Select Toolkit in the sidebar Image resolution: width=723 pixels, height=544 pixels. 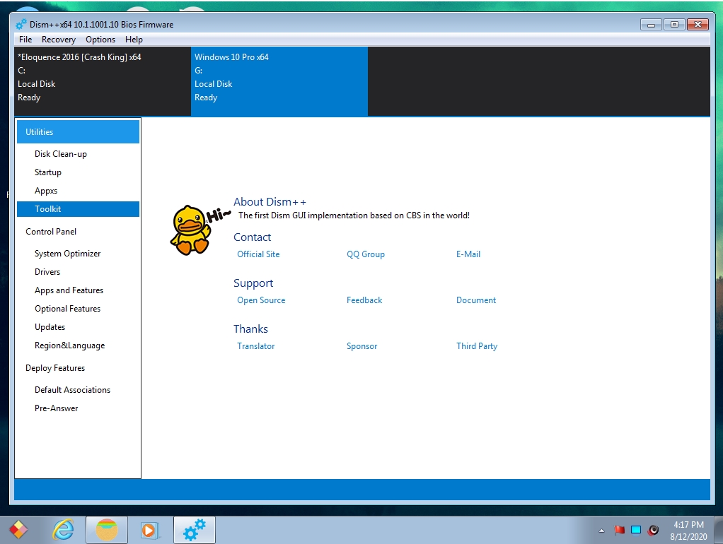[78, 209]
